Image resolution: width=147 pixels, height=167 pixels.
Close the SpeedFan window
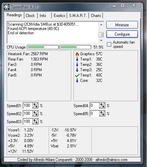tap(134, 5)
